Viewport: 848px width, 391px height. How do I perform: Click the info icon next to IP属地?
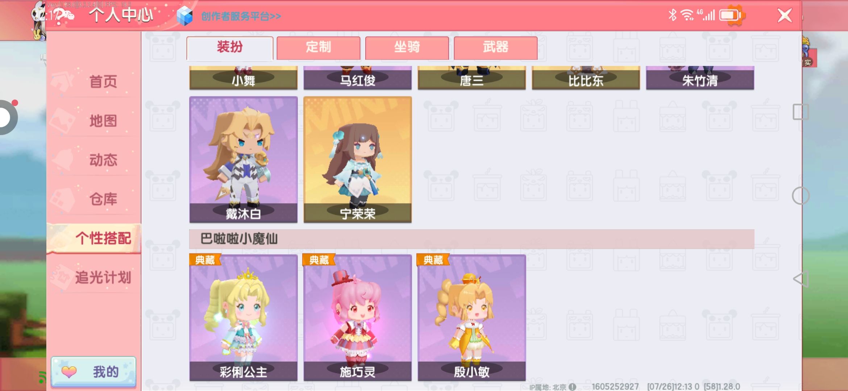572,387
